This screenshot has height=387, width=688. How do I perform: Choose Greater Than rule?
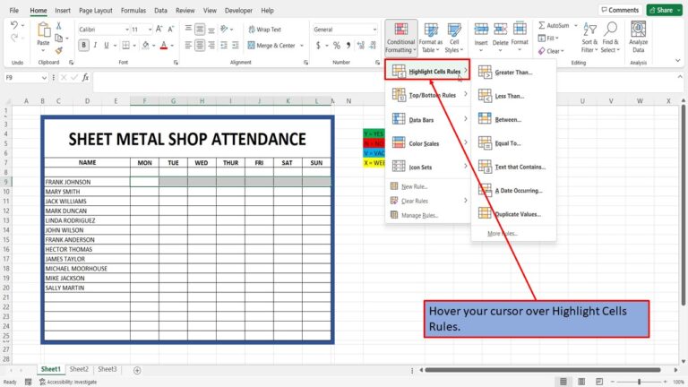point(513,73)
